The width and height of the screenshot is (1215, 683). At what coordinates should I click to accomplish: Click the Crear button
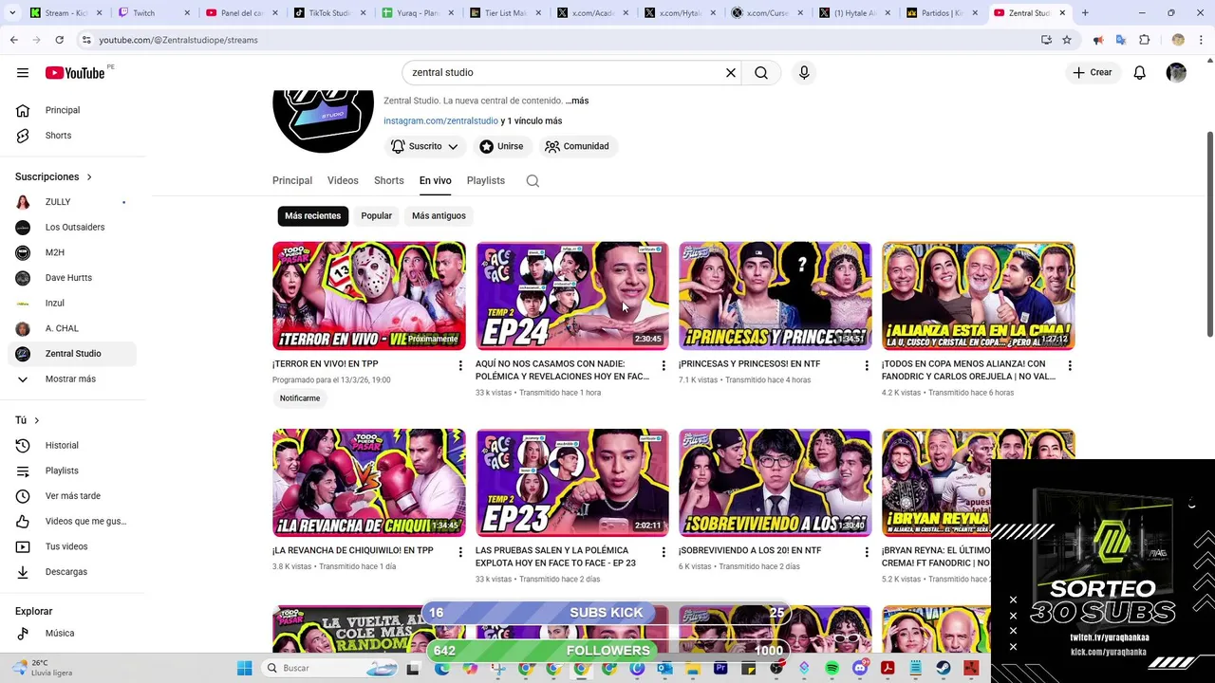point(1092,72)
